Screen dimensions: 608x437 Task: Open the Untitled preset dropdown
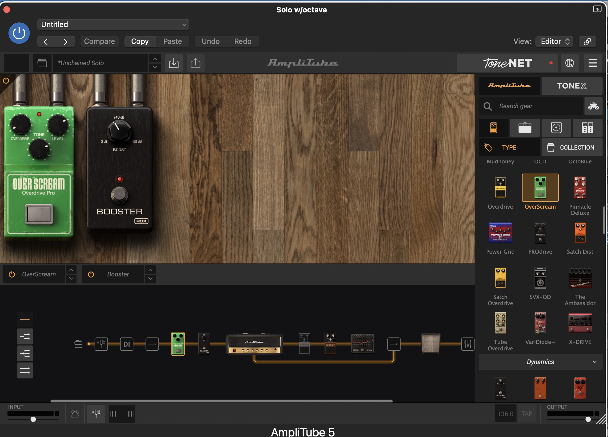click(113, 25)
